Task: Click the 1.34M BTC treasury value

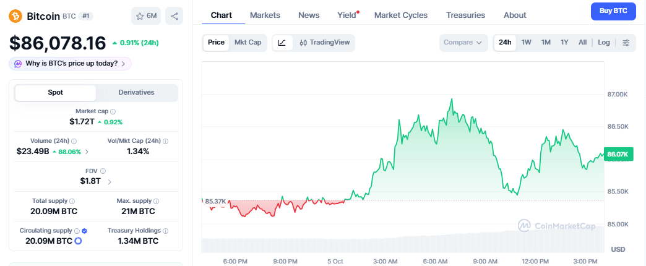Action: [x=138, y=241]
